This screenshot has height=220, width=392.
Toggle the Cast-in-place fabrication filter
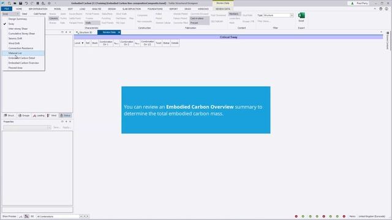pos(199,18)
